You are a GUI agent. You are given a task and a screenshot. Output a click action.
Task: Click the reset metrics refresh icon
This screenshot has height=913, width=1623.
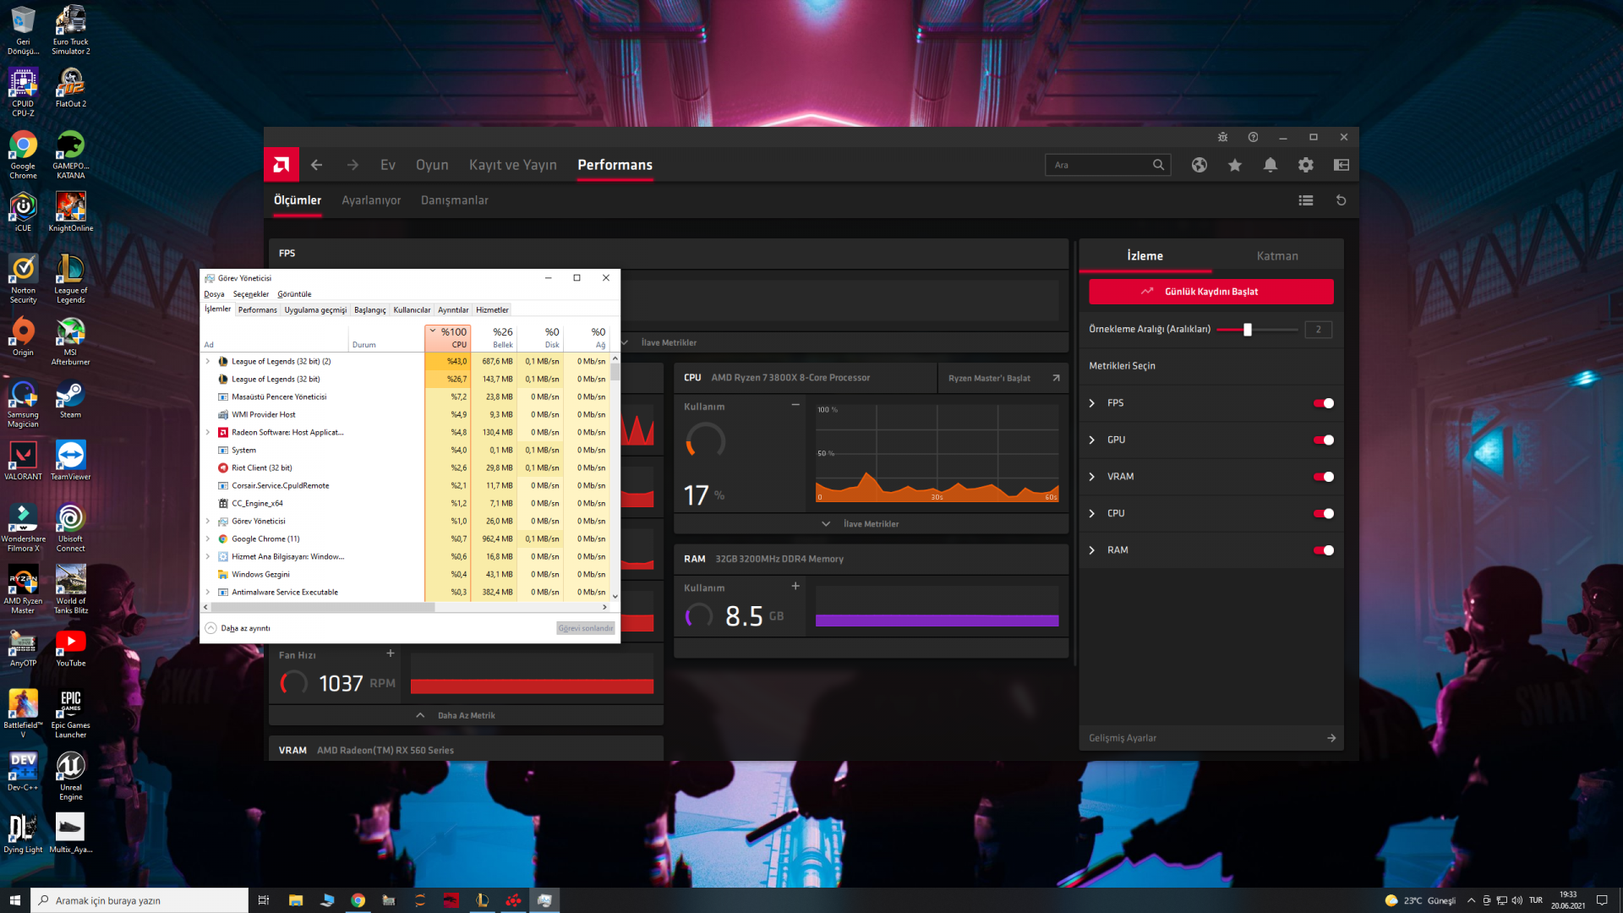pyautogui.click(x=1341, y=200)
